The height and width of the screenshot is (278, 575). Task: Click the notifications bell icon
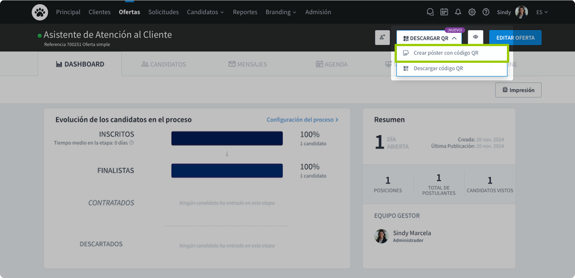pos(458,12)
